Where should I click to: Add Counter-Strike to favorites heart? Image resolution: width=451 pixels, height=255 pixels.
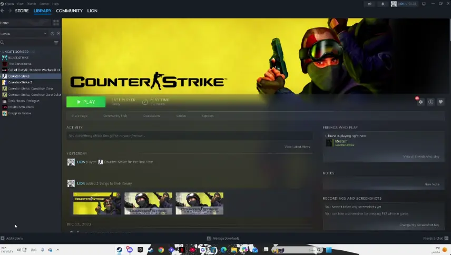[440, 102]
